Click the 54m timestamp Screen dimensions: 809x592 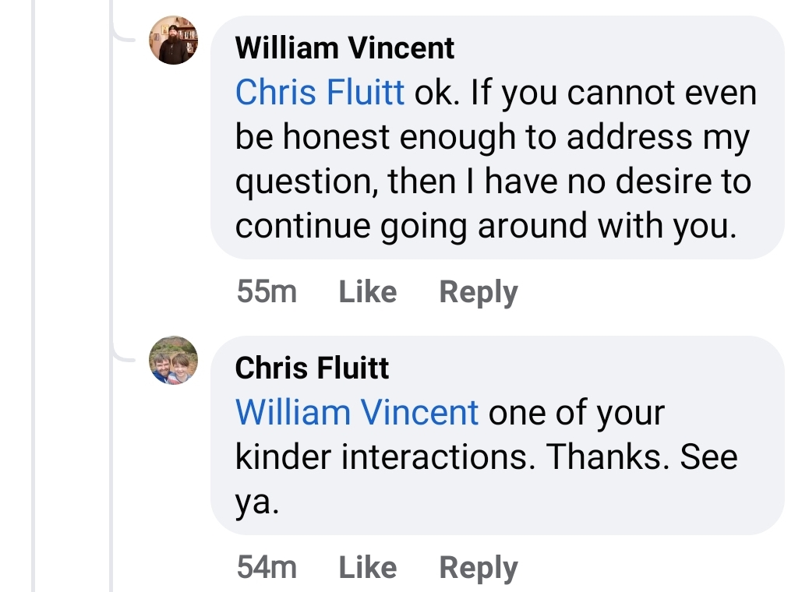[267, 567]
